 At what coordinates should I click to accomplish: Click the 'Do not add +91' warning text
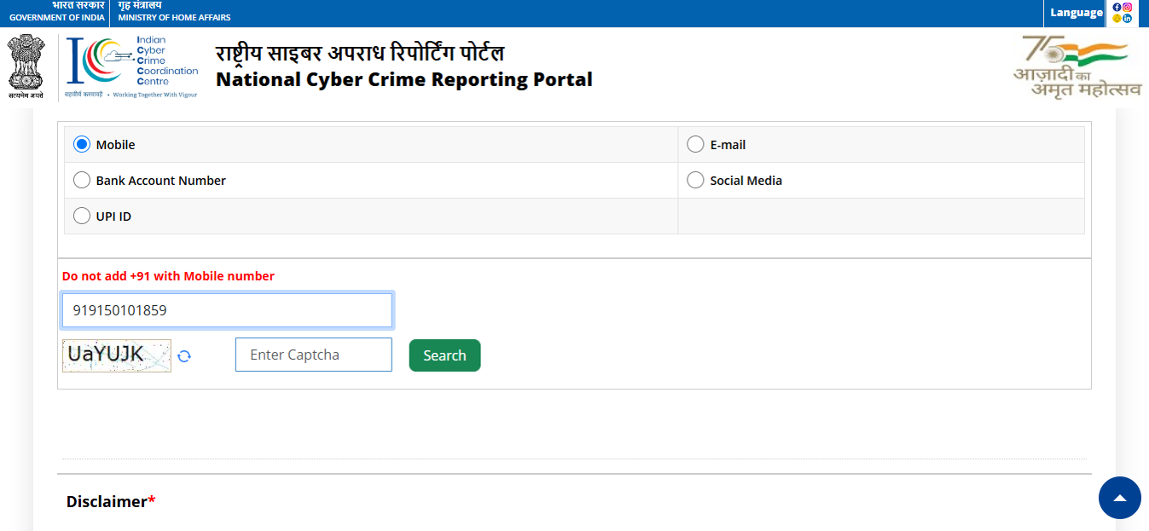tap(168, 276)
